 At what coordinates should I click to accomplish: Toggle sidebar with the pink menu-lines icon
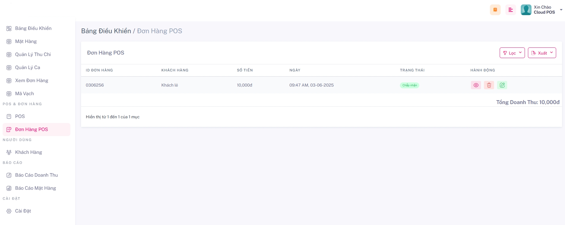tap(510, 10)
